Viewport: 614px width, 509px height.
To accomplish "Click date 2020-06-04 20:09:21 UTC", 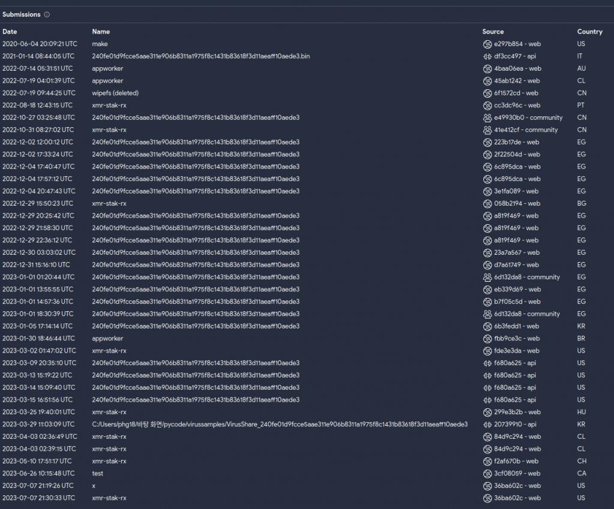I will point(40,44).
